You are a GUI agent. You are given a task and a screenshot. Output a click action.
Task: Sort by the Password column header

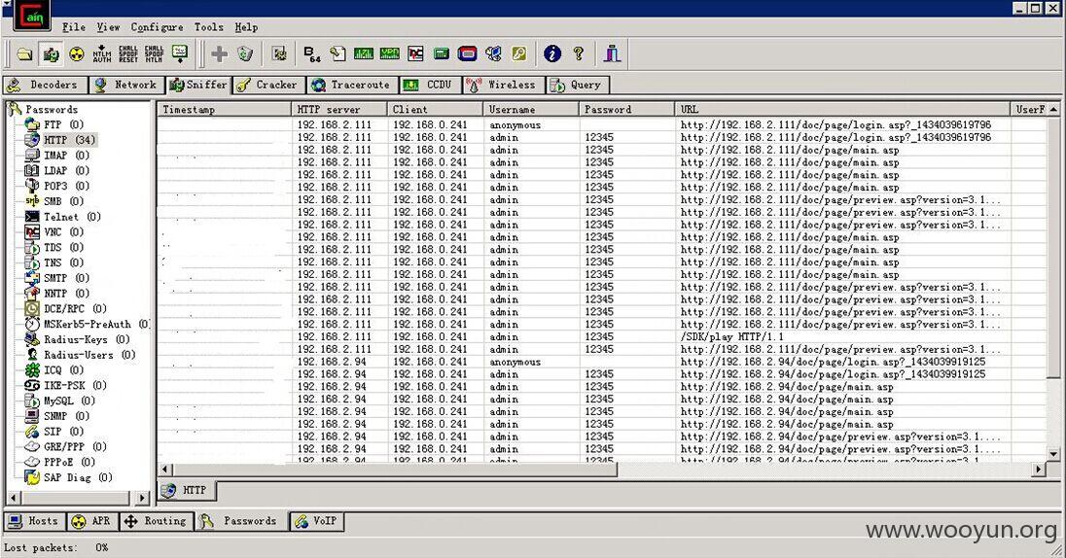(x=626, y=110)
